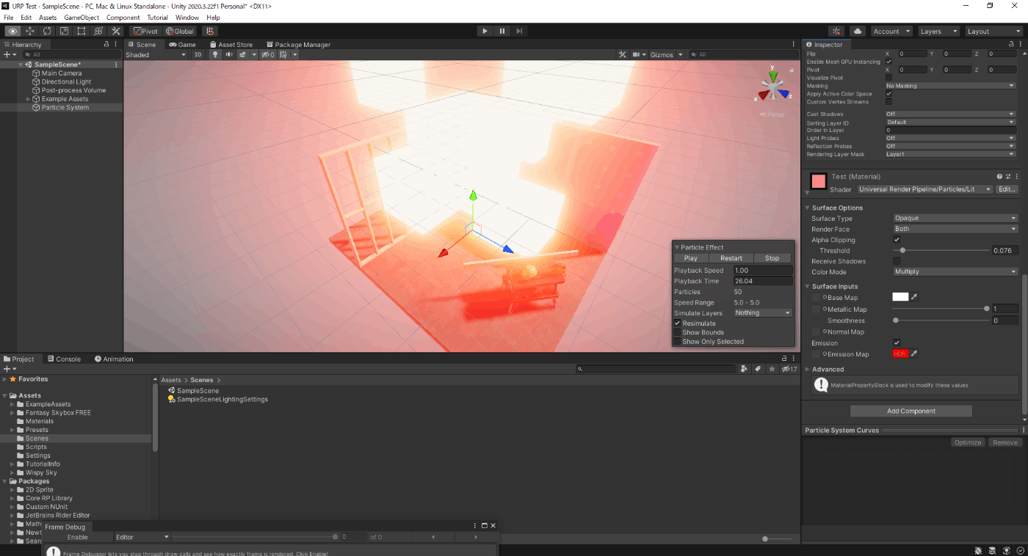Select the Rect tool
The width and height of the screenshot is (1028, 556).
click(x=81, y=32)
